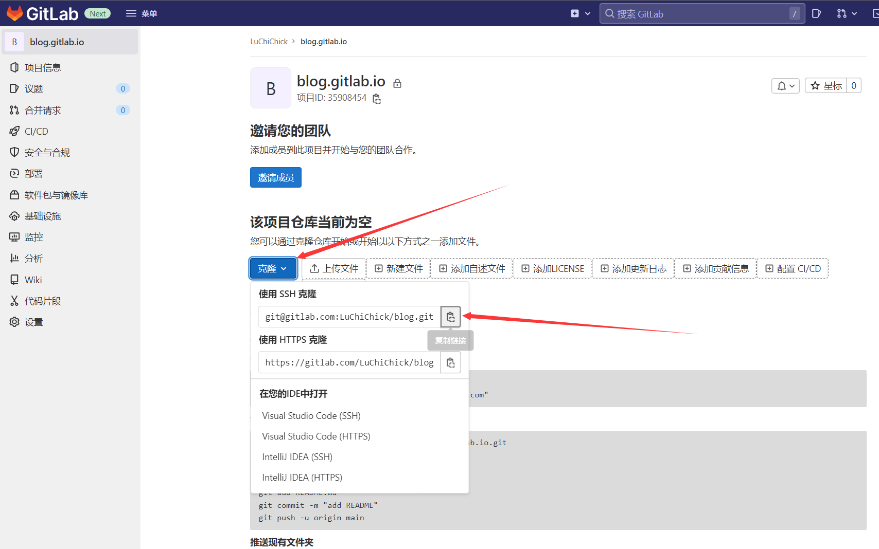
Task: Click the 设置 gear icon
Action: (x=14, y=322)
